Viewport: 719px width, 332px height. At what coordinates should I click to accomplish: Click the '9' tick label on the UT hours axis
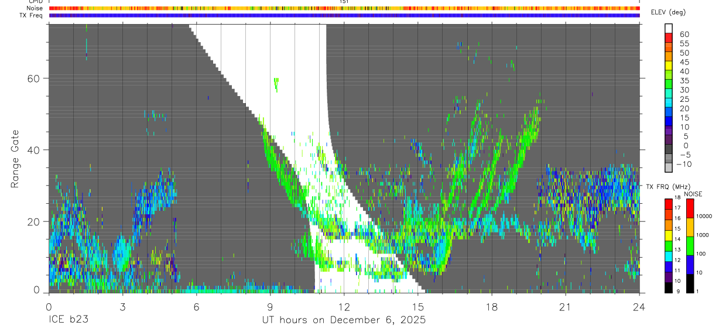pos(270,306)
